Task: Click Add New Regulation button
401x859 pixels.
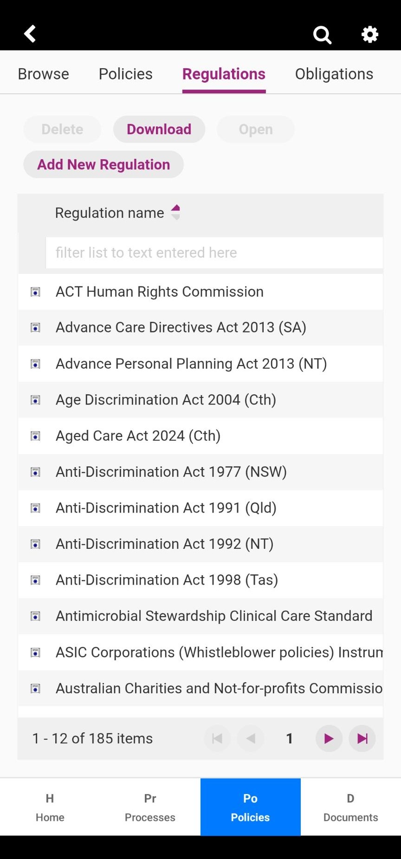Action: 103,164
